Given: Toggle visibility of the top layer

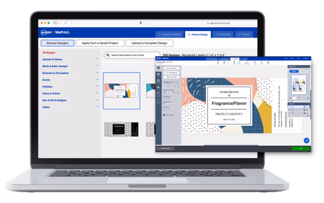Looking at the screenshot, I should [290, 107].
